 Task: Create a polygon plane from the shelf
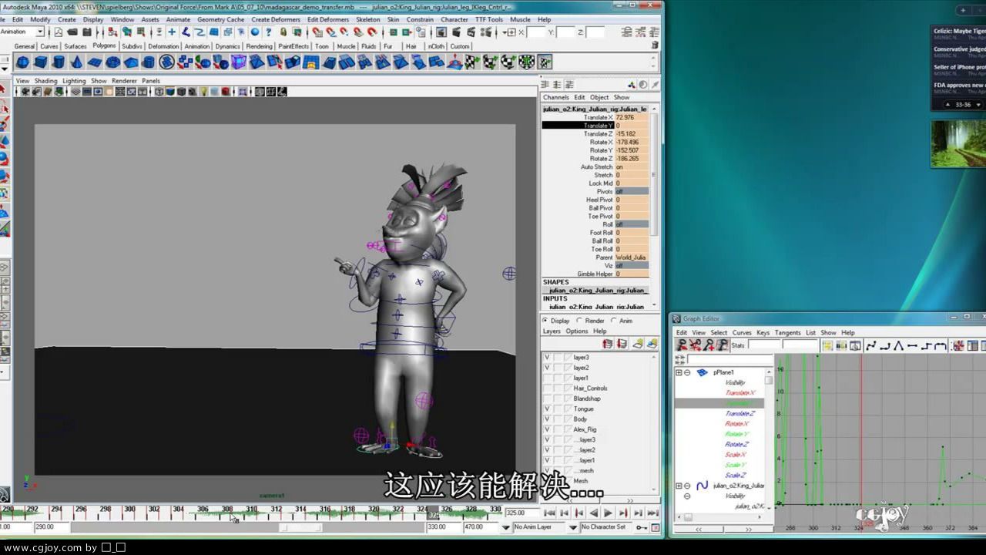pos(95,62)
